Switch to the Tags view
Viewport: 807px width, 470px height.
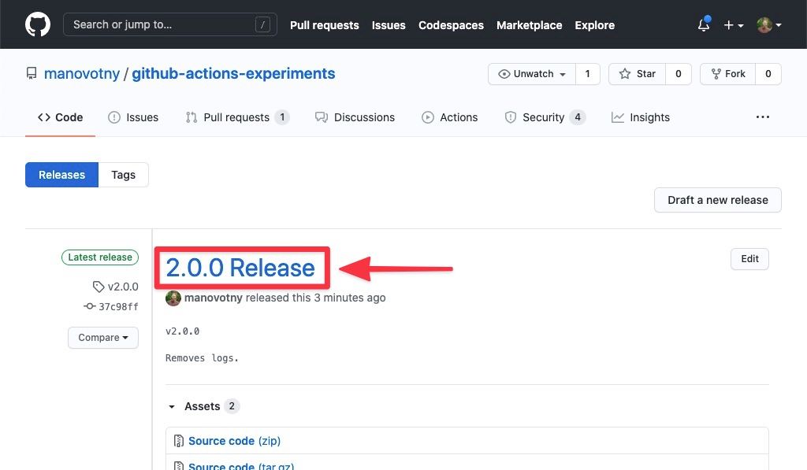[124, 175]
